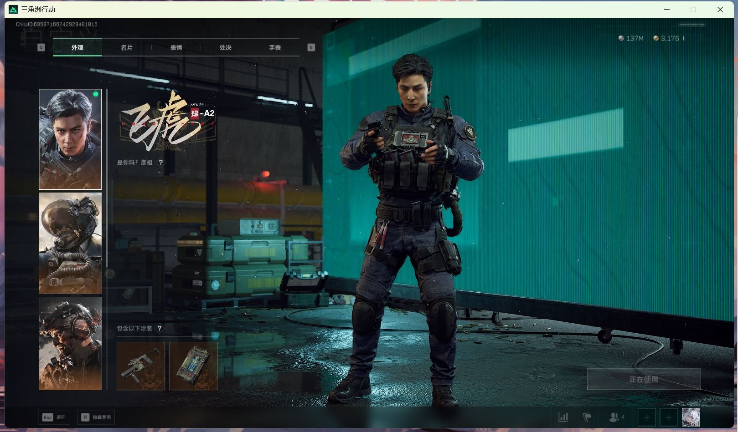Select the 手表 tab
738x432 pixels.
click(x=274, y=47)
